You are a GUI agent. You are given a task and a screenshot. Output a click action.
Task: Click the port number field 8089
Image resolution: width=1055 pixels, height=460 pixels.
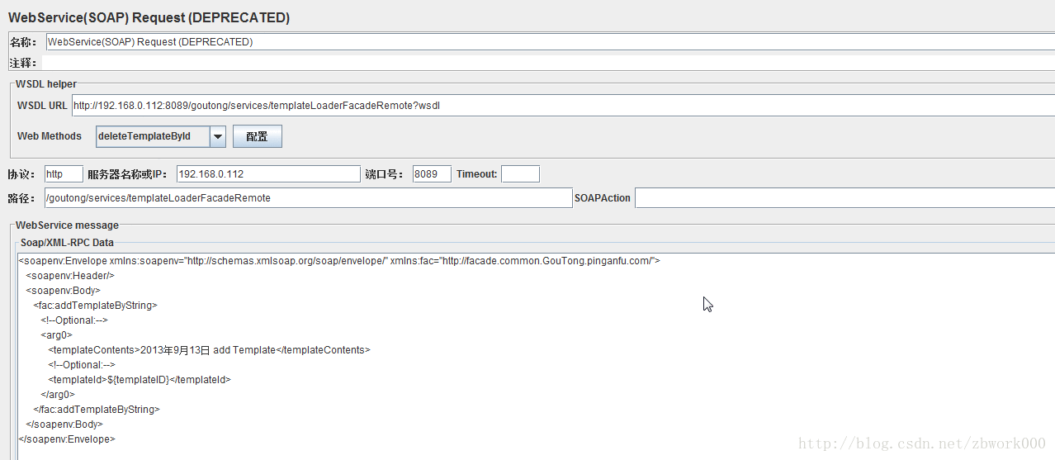click(432, 173)
